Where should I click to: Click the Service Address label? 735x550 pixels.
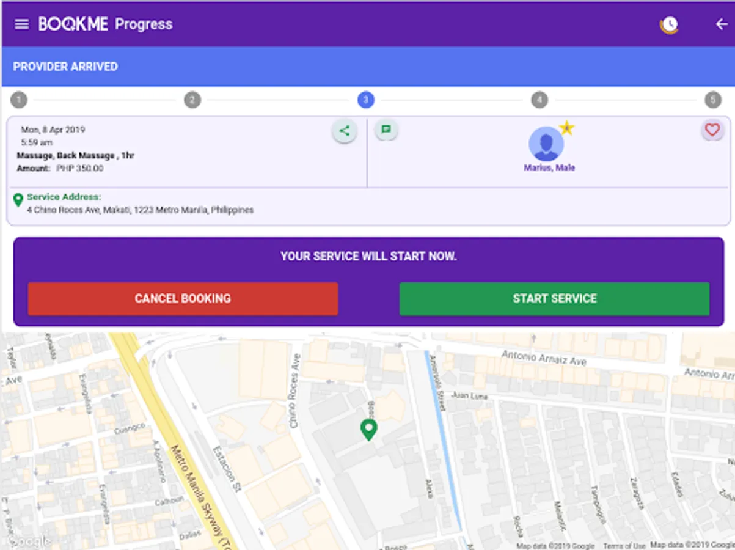tap(64, 197)
